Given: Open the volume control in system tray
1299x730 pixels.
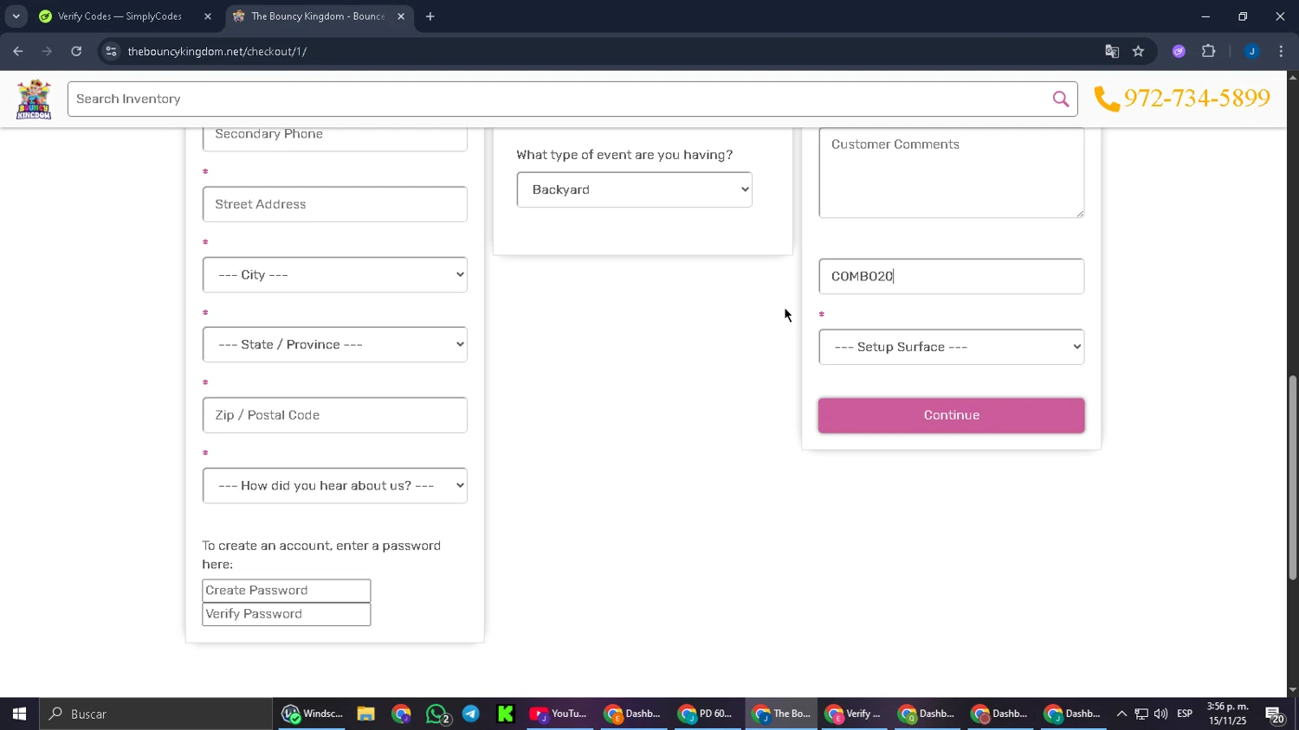Looking at the screenshot, I should [1160, 714].
